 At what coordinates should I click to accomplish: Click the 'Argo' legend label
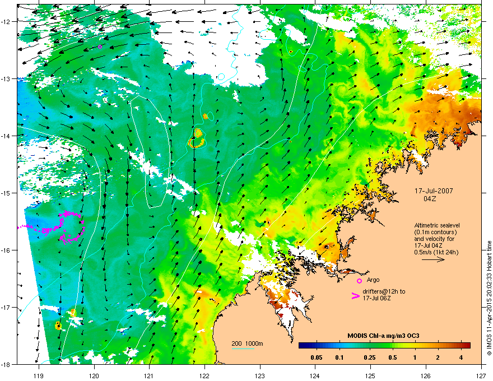(x=373, y=280)
